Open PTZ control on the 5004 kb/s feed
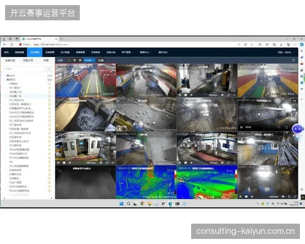Screen dimensions: 305x244 (70, 163)
